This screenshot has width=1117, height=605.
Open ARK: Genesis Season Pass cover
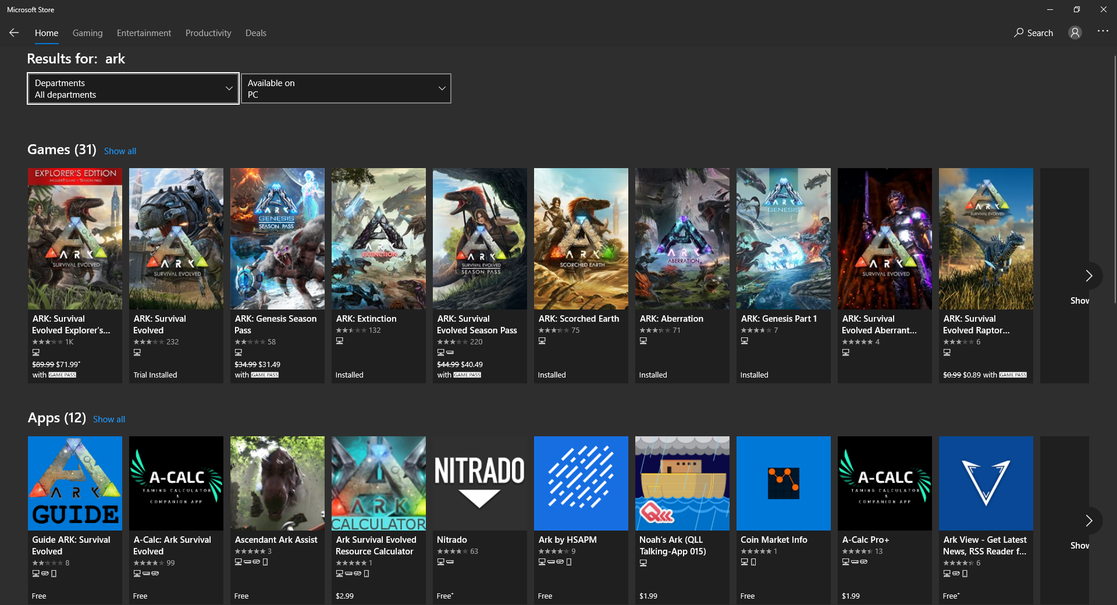pos(278,239)
